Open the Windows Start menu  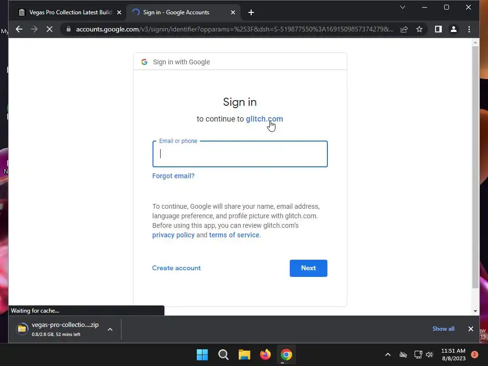202,355
